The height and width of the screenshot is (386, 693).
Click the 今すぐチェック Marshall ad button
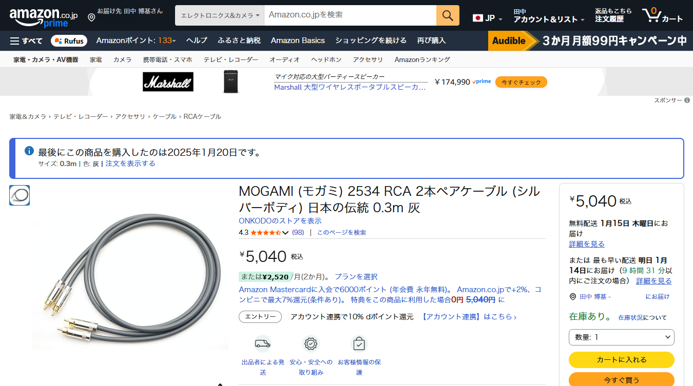point(521,82)
